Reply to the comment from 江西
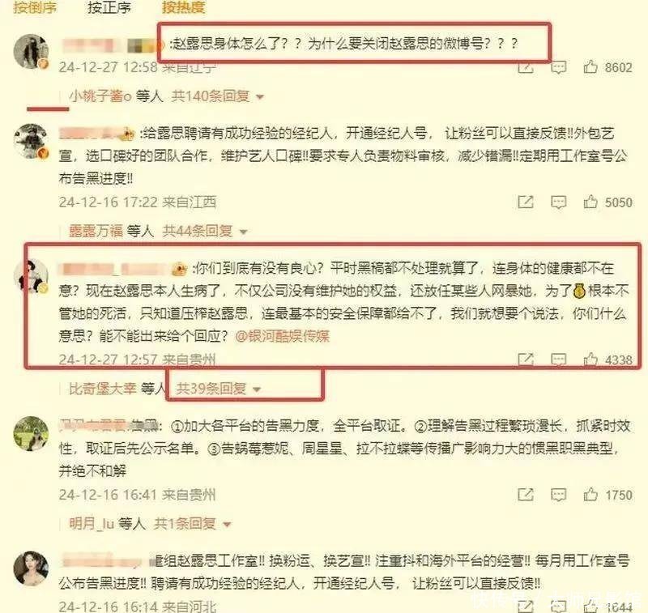 [558, 202]
